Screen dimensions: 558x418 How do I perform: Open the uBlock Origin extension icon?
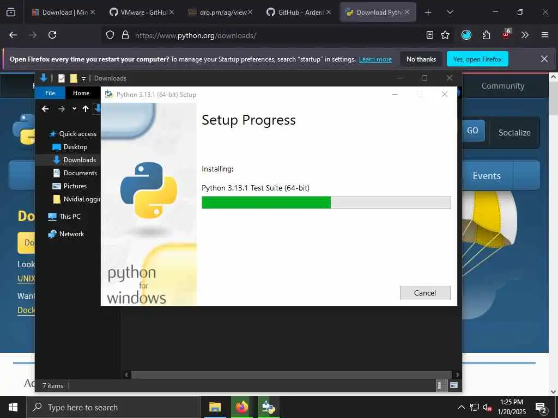click(x=506, y=34)
